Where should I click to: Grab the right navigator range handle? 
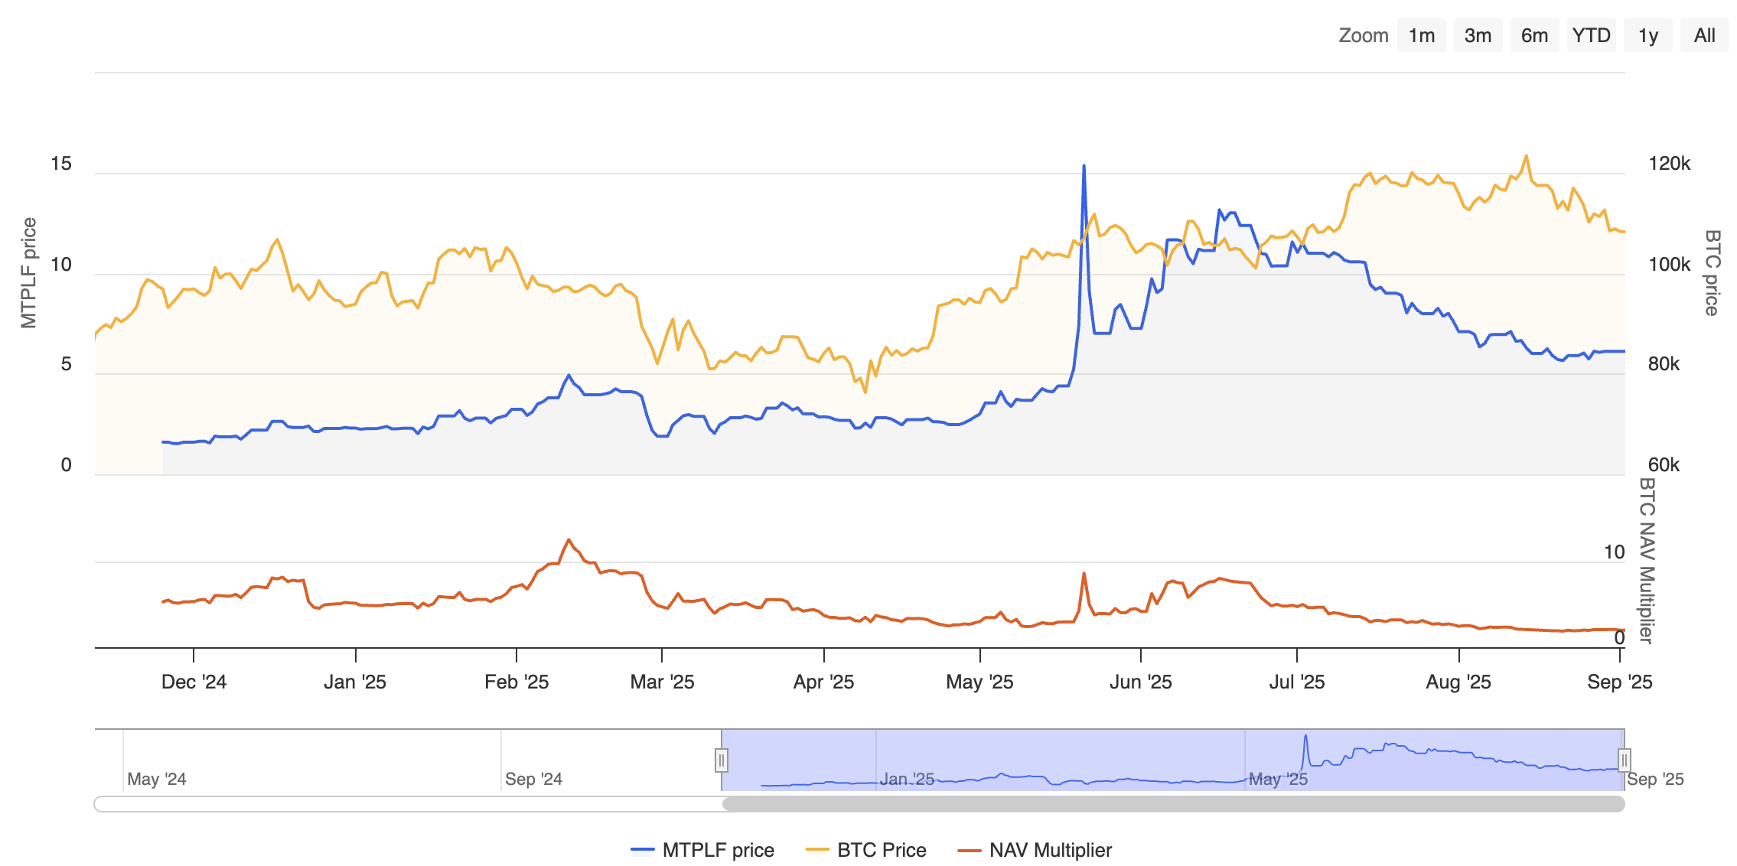(1625, 761)
